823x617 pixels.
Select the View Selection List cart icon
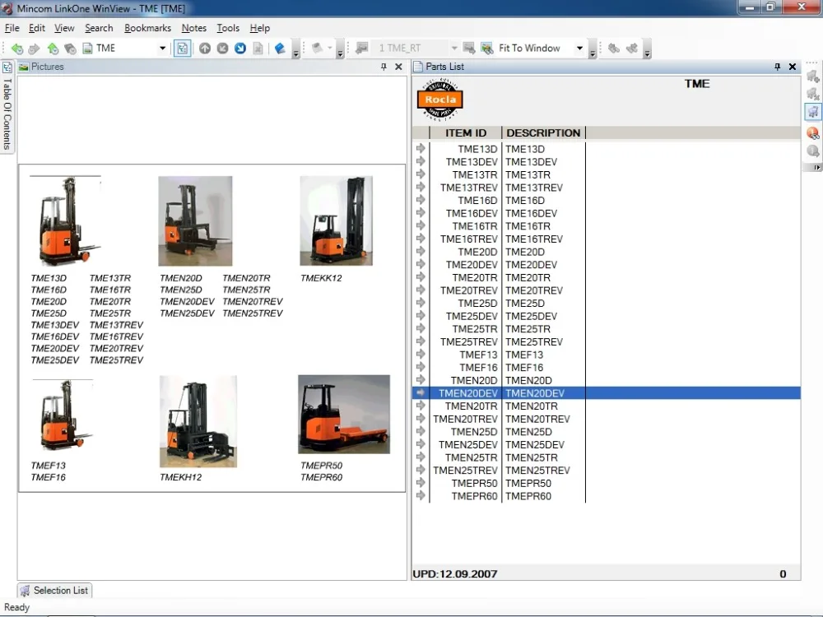[x=812, y=113]
